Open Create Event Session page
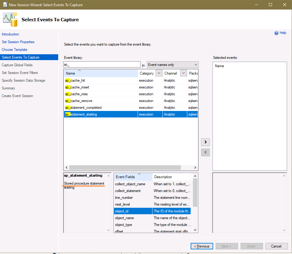This screenshot has height=254, width=292. [x=17, y=96]
